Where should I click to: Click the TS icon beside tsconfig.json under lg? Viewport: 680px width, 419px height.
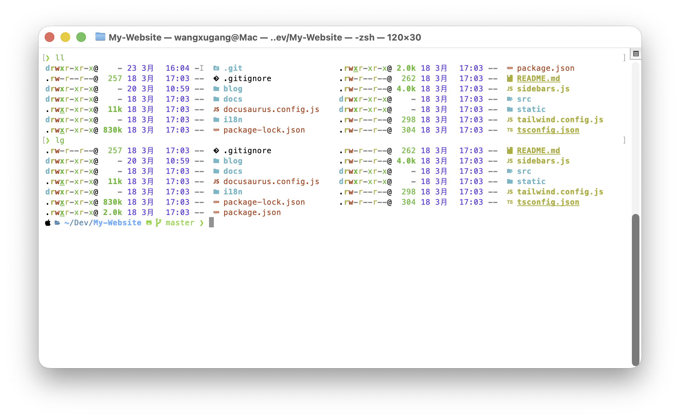click(510, 202)
